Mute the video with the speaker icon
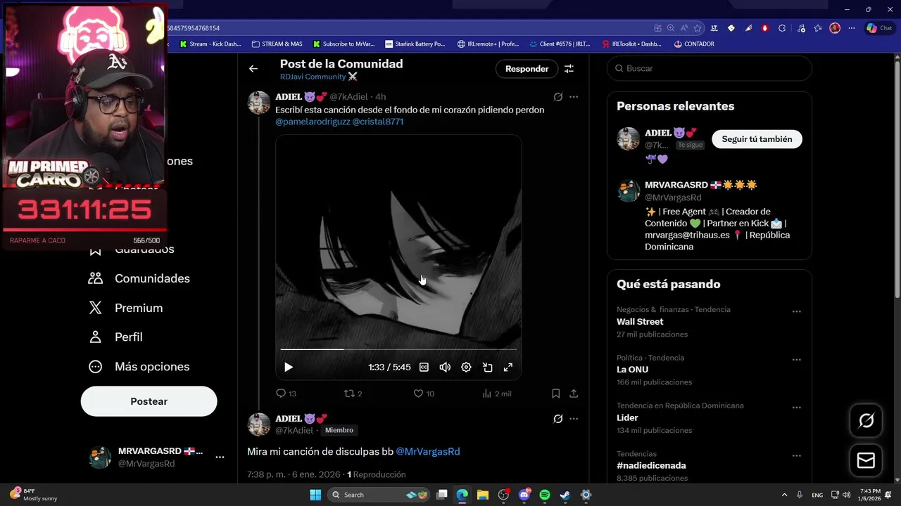This screenshot has width=901, height=506. [445, 367]
